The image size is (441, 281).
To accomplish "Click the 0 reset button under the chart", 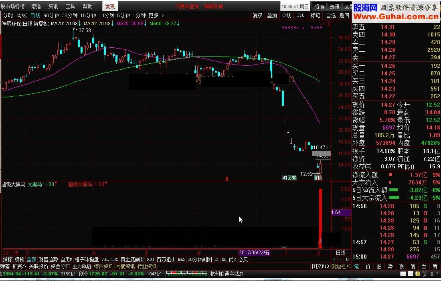I will click(x=347, y=259).
